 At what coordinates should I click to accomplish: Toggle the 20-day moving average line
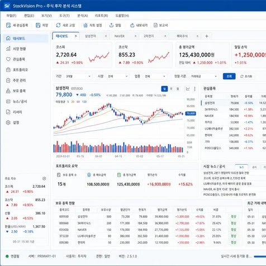[x=73, y=102]
